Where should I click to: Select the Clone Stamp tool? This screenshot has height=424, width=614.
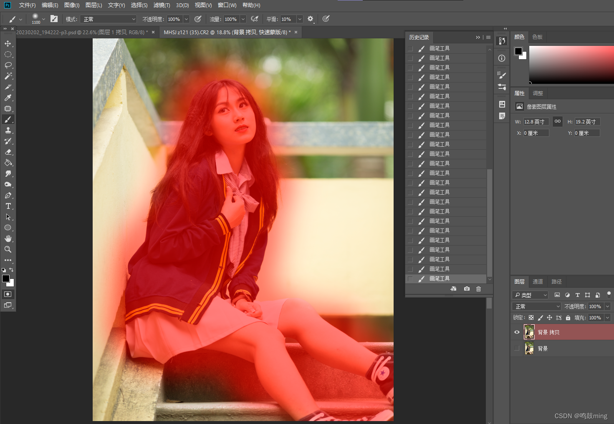[x=8, y=130]
